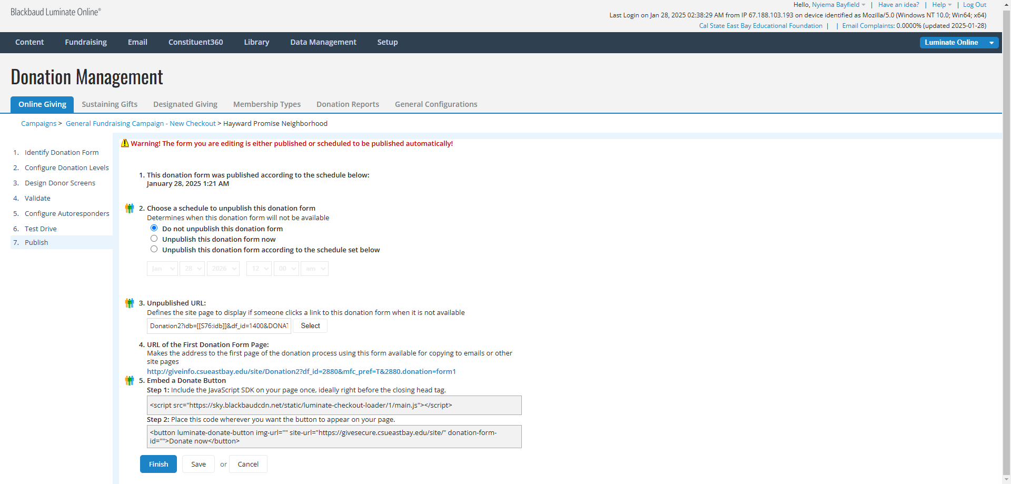Open the Data Management menu
The height and width of the screenshot is (484, 1011).
click(323, 42)
